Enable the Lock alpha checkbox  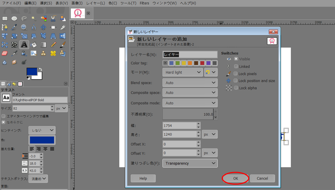(236, 88)
